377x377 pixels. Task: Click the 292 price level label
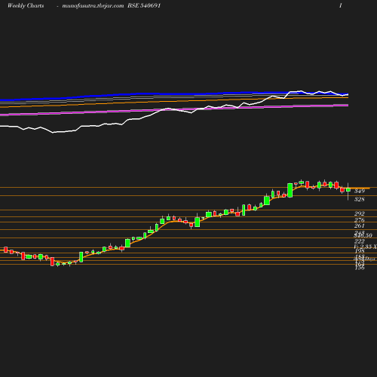pos(360,213)
